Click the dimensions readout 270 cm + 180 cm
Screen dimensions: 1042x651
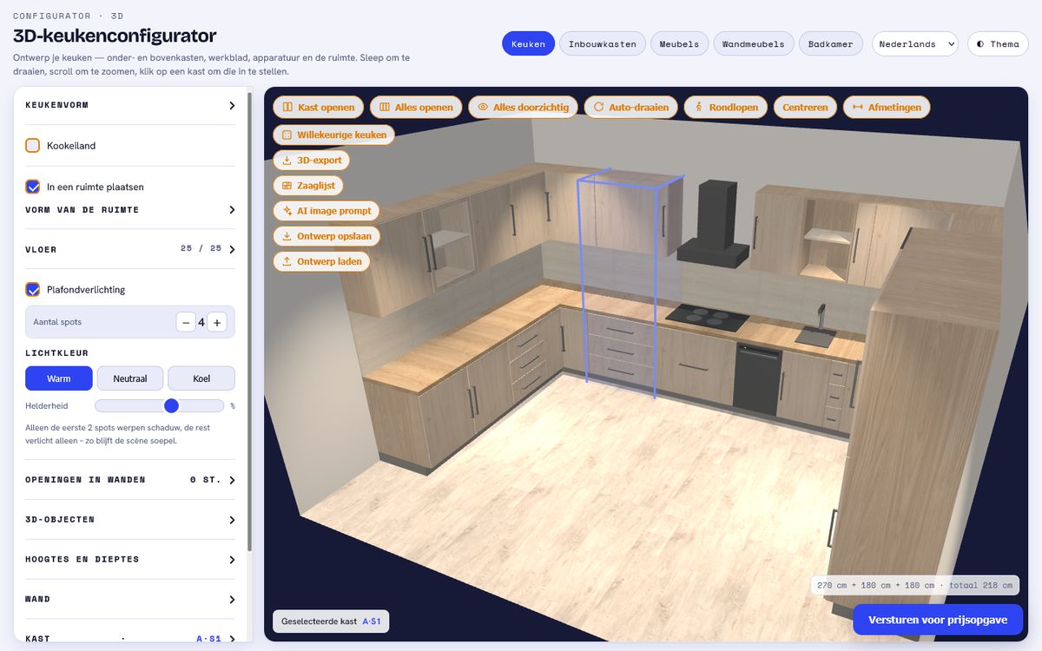point(915,585)
